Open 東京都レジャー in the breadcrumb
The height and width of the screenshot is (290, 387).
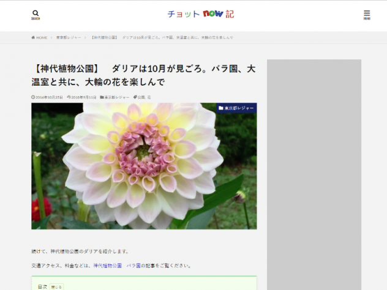69,38
